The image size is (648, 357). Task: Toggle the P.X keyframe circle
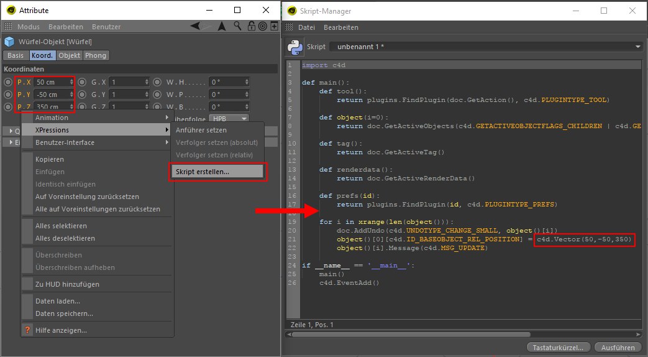click(x=8, y=82)
